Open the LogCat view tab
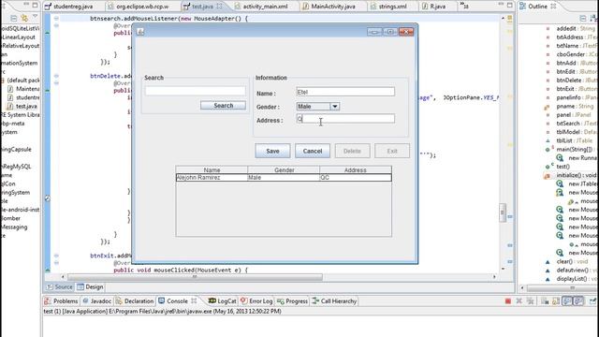The height and width of the screenshot is (337, 599). click(x=223, y=301)
